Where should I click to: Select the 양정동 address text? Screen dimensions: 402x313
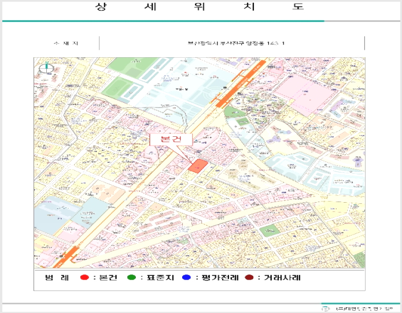[x=236, y=43]
